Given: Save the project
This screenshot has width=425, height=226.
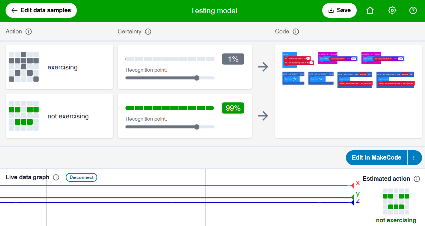Looking at the screenshot, I should (339, 10).
